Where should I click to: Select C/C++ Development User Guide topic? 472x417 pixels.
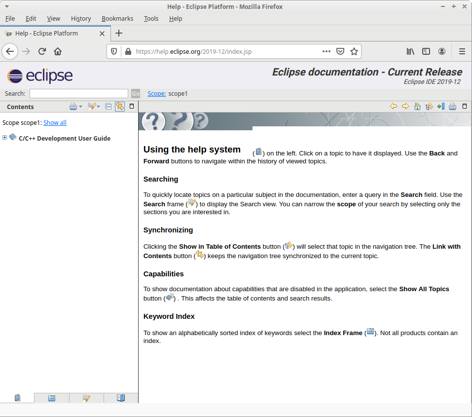[65, 138]
